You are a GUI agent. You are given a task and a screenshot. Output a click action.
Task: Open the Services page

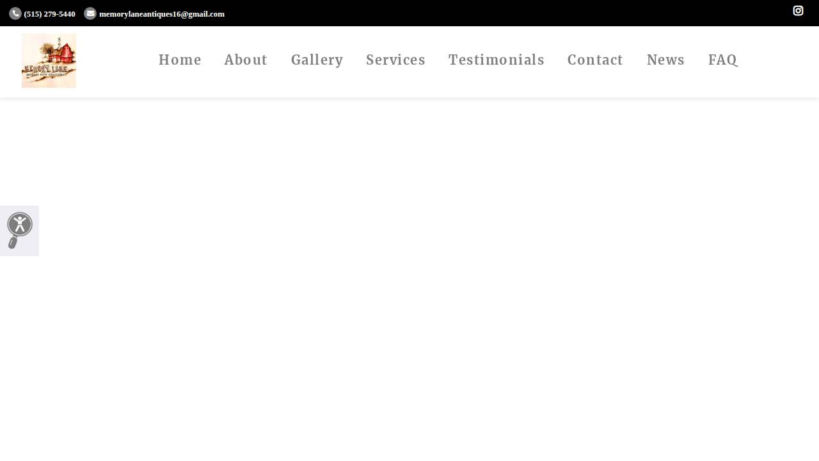click(x=396, y=60)
